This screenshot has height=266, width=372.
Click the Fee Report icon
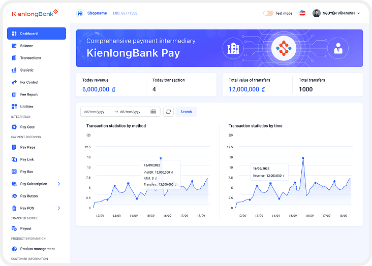click(x=14, y=94)
